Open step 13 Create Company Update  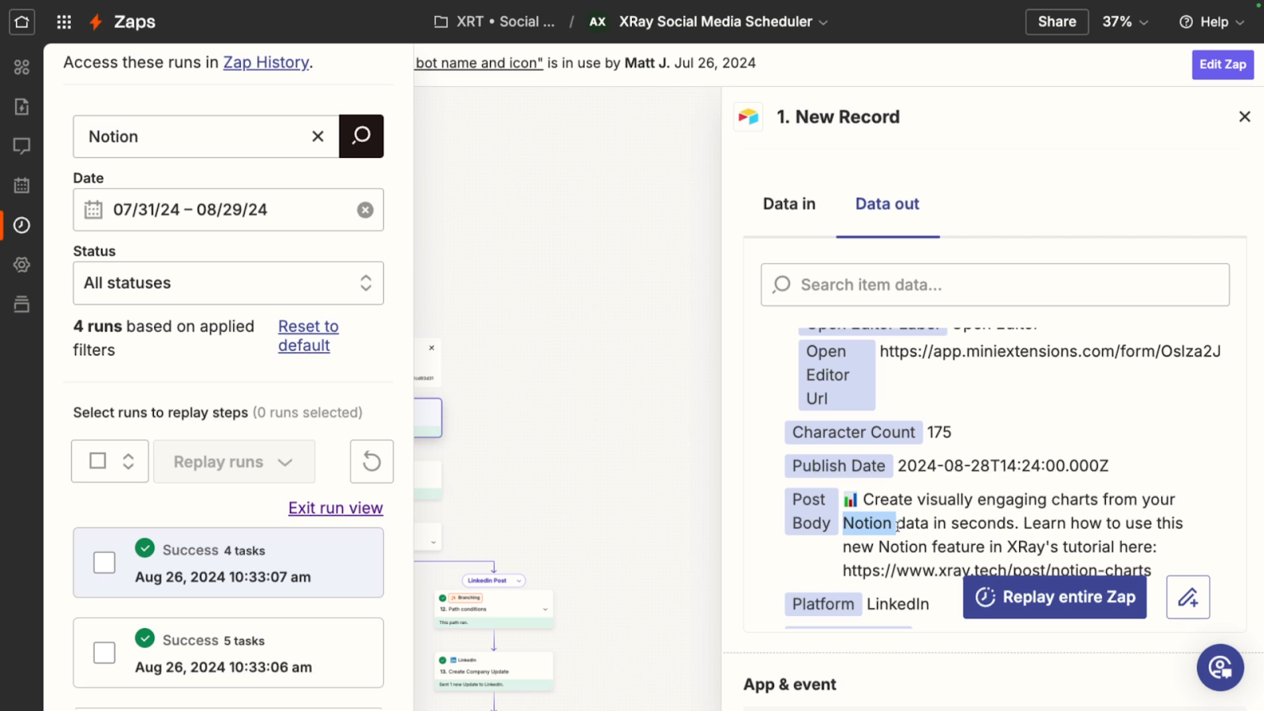click(x=494, y=671)
